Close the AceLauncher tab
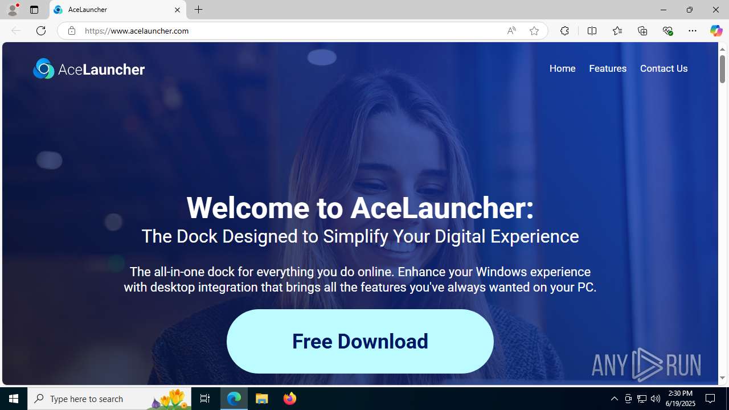The height and width of the screenshot is (410, 729). click(x=177, y=10)
